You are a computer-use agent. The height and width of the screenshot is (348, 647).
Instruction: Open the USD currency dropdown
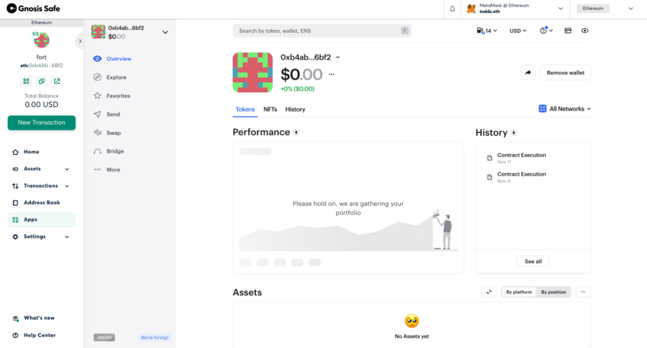[x=518, y=31]
